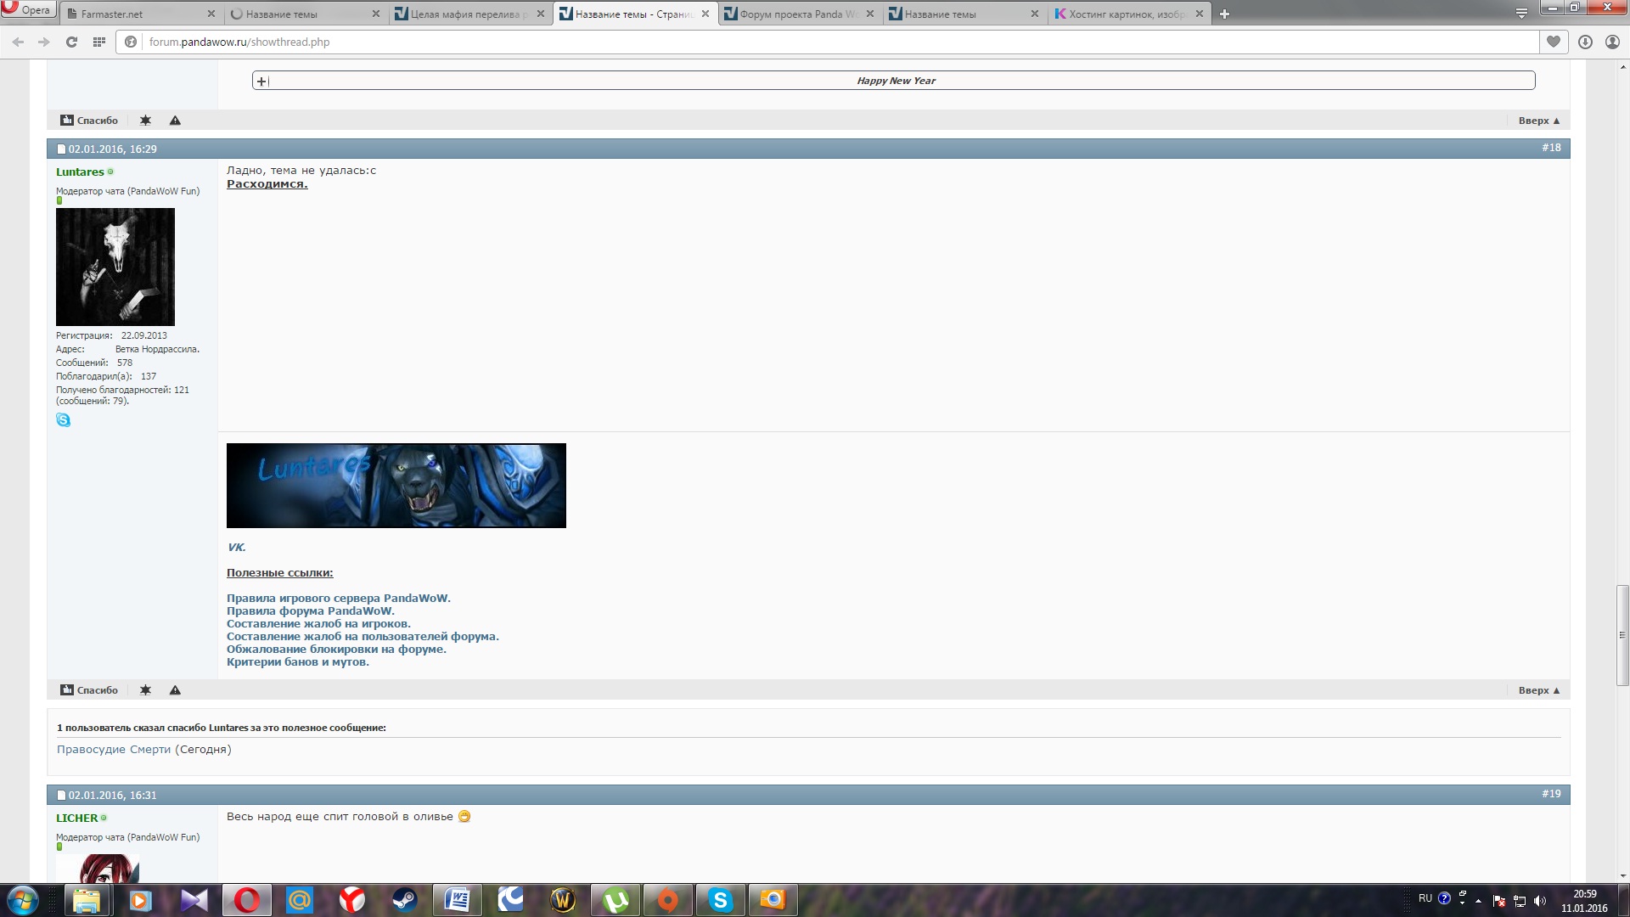Click the reputation star icon on post #18

pyautogui.click(x=145, y=690)
